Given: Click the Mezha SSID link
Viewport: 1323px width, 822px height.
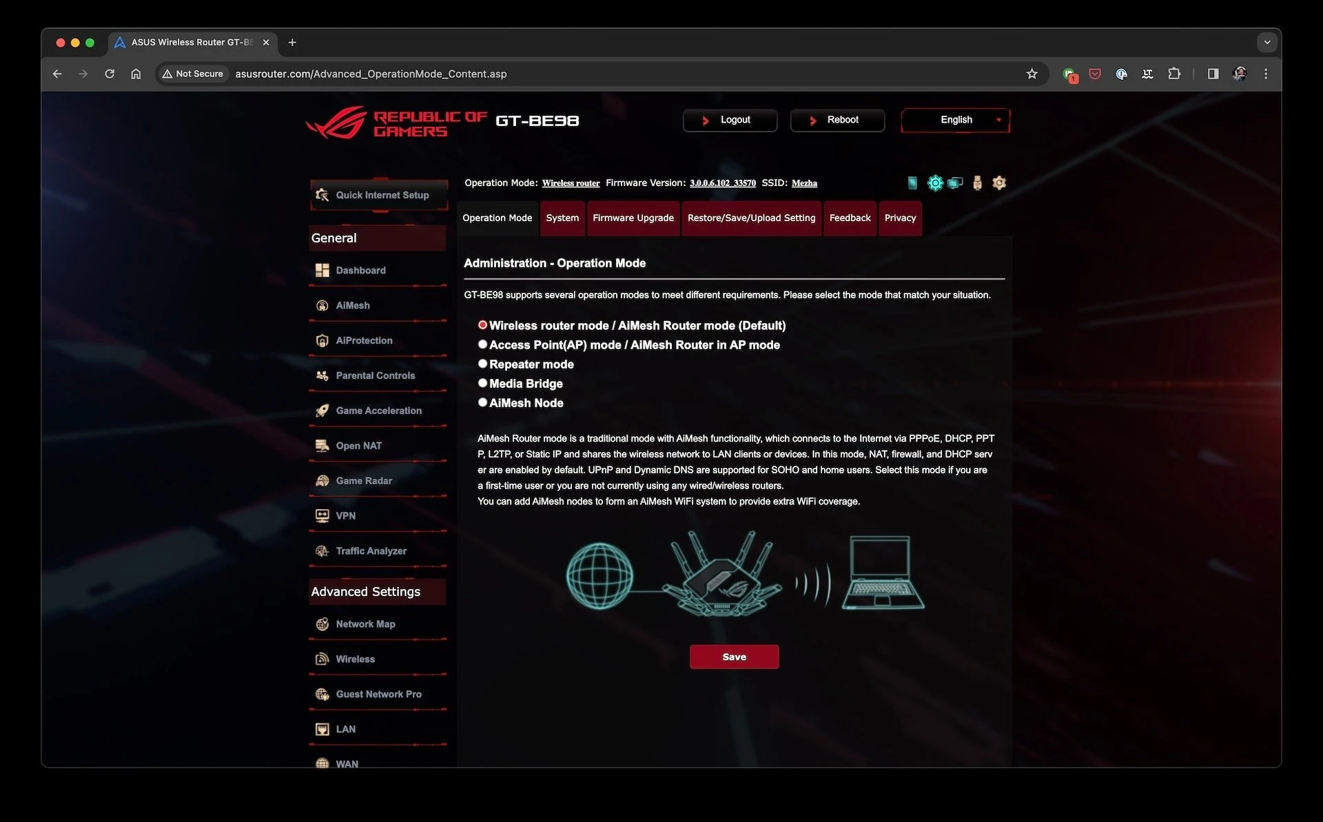Looking at the screenshot, I should coord(804,183).
